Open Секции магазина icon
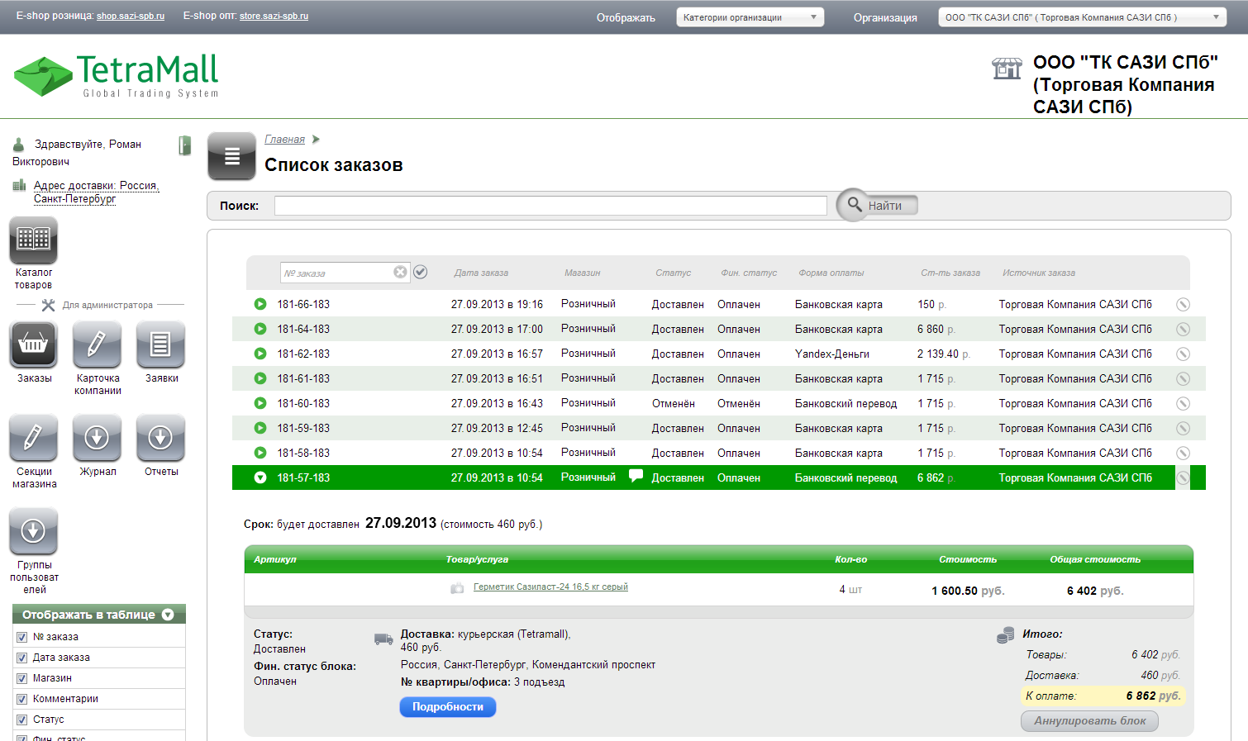The width and height of the screenshot is (1248, 741). (x=33, y=438)
